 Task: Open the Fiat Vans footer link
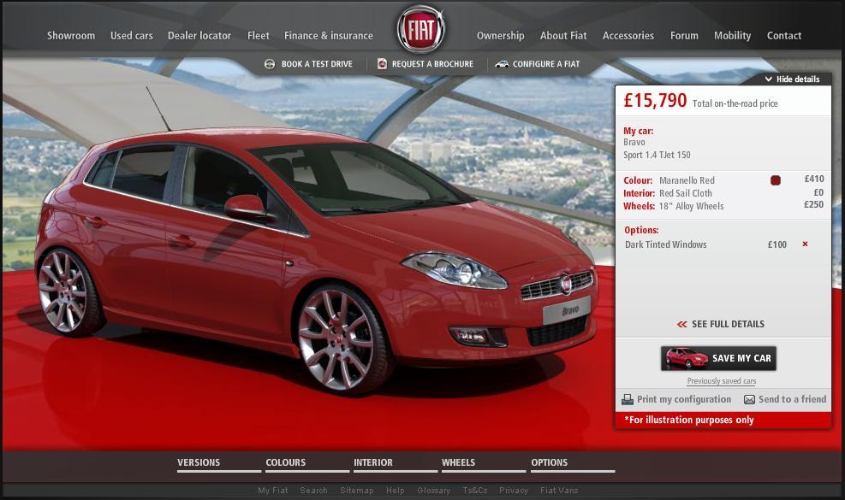click(559, 491)
